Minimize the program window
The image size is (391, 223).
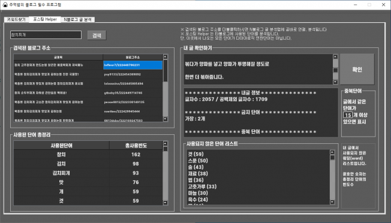(x=356, y=5)
